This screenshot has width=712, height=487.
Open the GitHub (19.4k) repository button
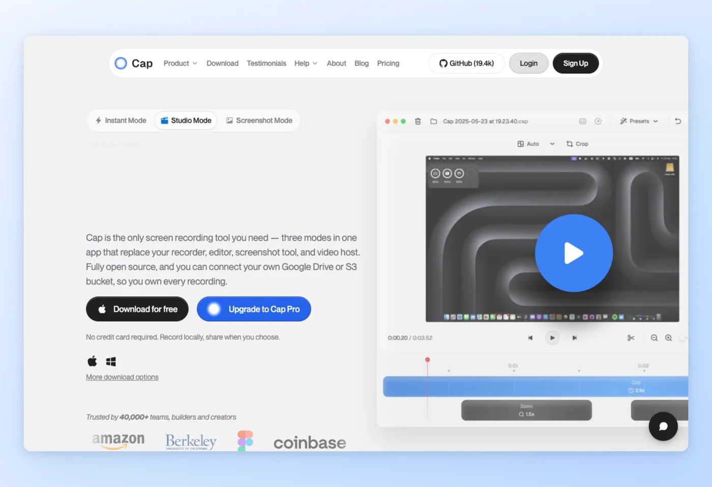coord(466,63)
